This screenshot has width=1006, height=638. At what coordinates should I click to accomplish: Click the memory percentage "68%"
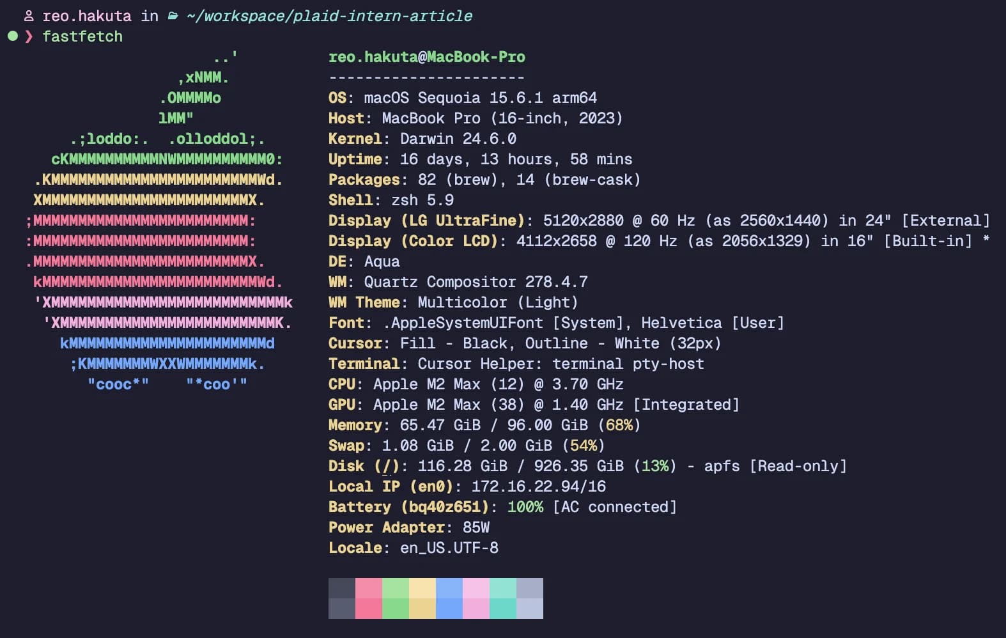(619, 425)
